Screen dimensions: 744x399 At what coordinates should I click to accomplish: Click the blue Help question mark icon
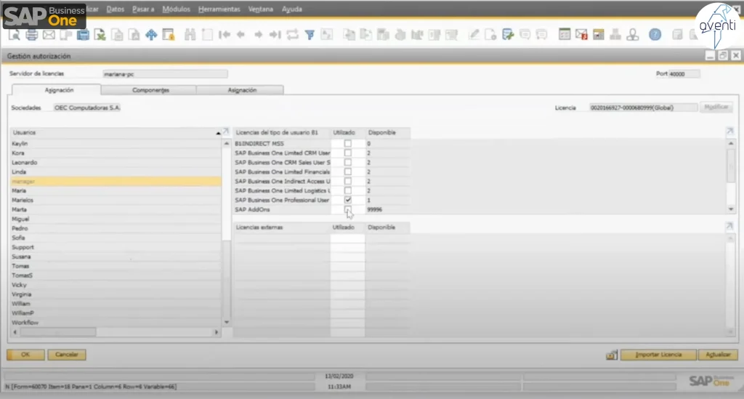click(655, 35)
